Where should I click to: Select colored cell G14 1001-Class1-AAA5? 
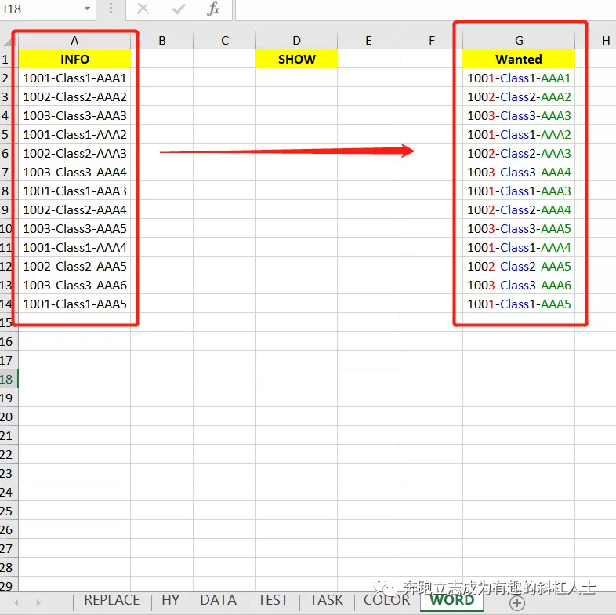[519, 304]
